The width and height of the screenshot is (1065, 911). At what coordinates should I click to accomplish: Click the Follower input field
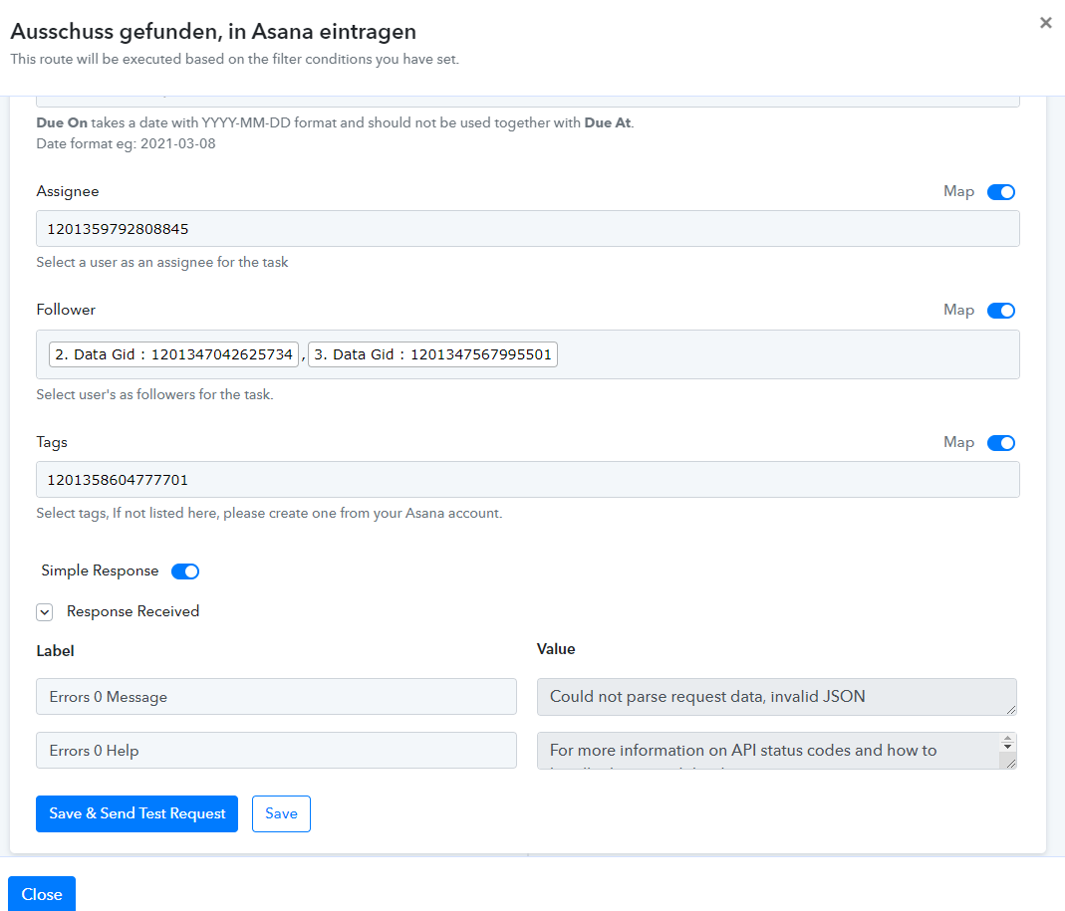tap(528, 354)
